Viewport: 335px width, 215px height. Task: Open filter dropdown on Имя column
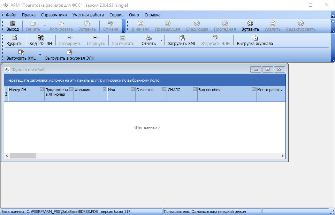[x=133, y=89]
